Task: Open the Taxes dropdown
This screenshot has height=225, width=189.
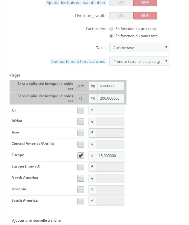Action: pos(139,48)
